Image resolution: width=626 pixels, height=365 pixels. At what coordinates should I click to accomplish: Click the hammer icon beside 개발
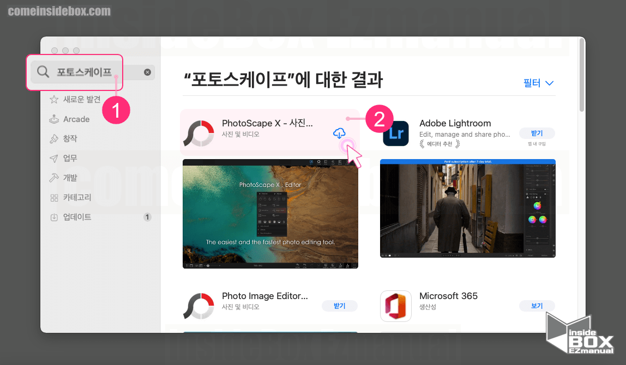pos(54,178)
